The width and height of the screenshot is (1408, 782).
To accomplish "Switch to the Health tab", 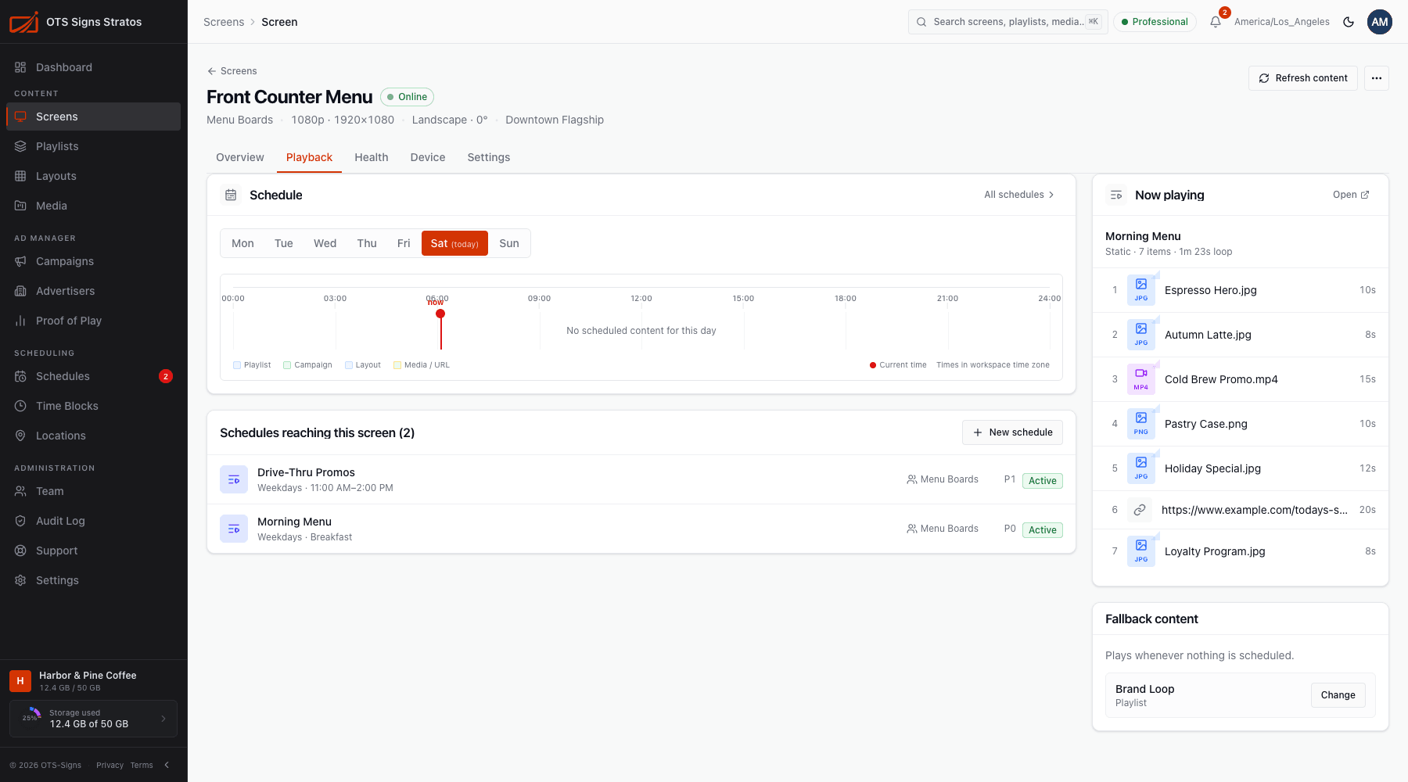I will point(372,157).
